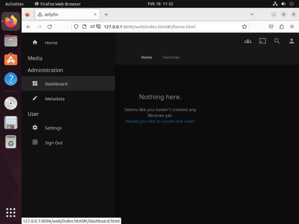Open the user profile icon
The width and height of the screenshot is (299, 224).
point(292,41)
